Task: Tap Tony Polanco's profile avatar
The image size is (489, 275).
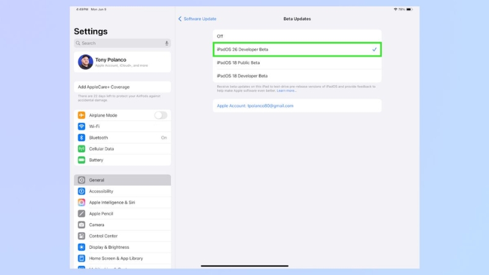Action: click(x=86, y=62)
